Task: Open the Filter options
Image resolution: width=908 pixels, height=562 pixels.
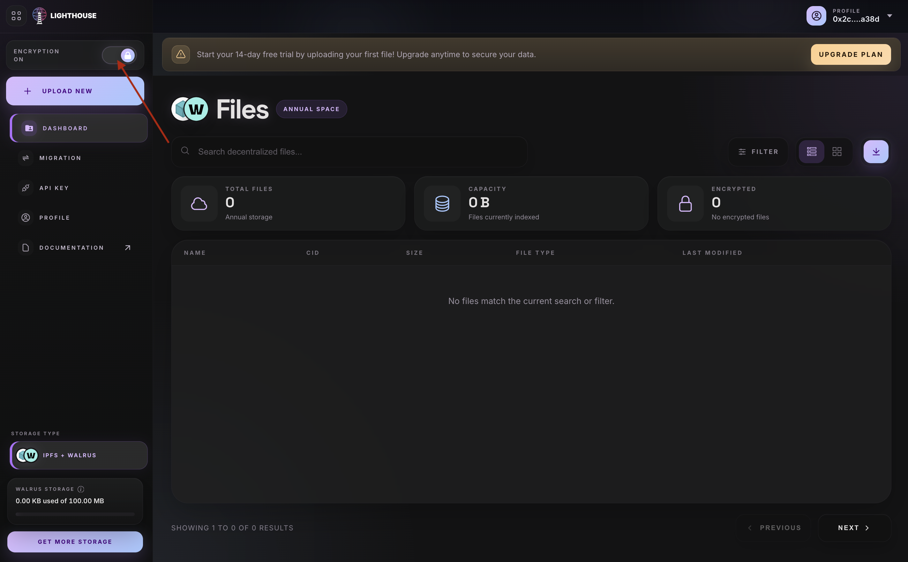Action: [x=758, y=152]
